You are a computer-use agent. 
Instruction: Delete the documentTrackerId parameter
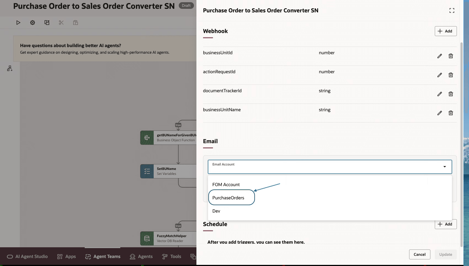[x=451, y=94]
